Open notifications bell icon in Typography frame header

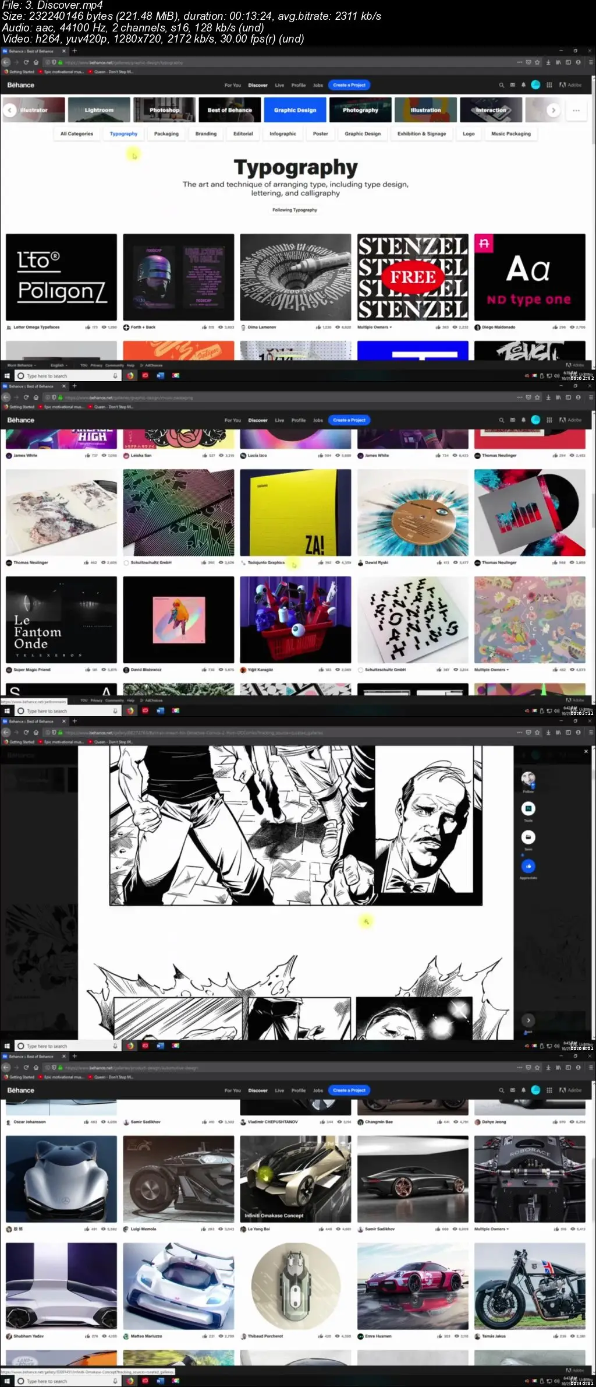[523, 85]
